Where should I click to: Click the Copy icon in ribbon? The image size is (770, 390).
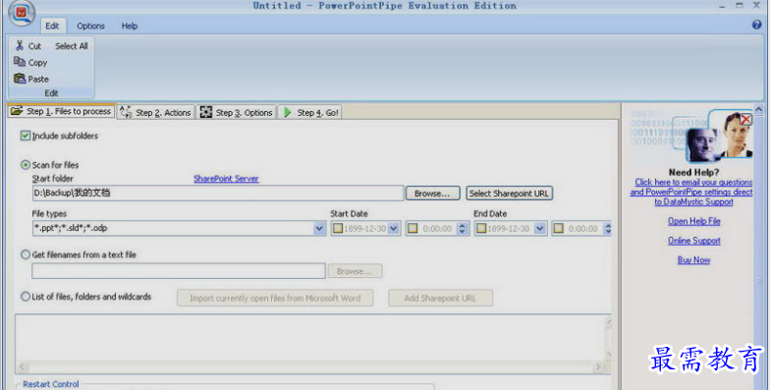[x=20, y=61]
